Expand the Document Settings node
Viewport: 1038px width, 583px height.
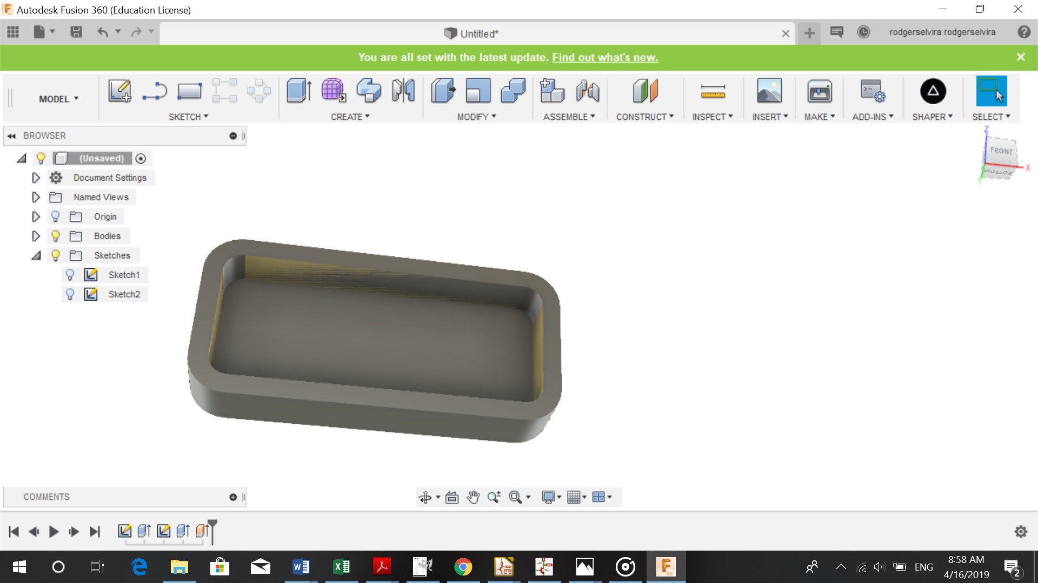(x=36, y=178)
